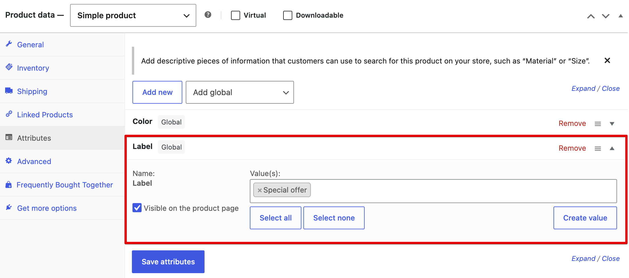Click the bottom Expand link

coord(583,259)
